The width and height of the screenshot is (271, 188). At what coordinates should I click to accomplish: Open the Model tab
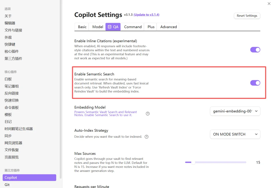98,27
